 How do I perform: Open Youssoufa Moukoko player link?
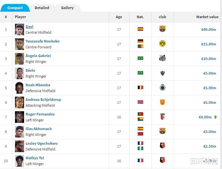click(x=42, y=41)
